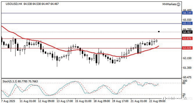This screenshot has width=195, height=106.
Task: Click the stochastic 20 level scale label
Action: (x=184, y=94)
